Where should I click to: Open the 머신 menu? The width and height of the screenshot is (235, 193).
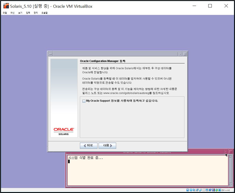(x=12, y=13)
